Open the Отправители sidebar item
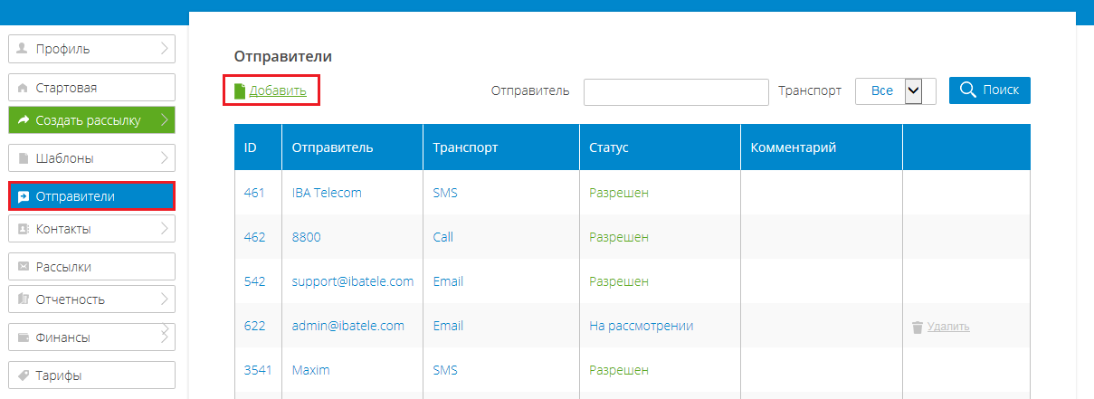Image resolution: width=1094 pixels, height=399 pixels. point(91,196)
